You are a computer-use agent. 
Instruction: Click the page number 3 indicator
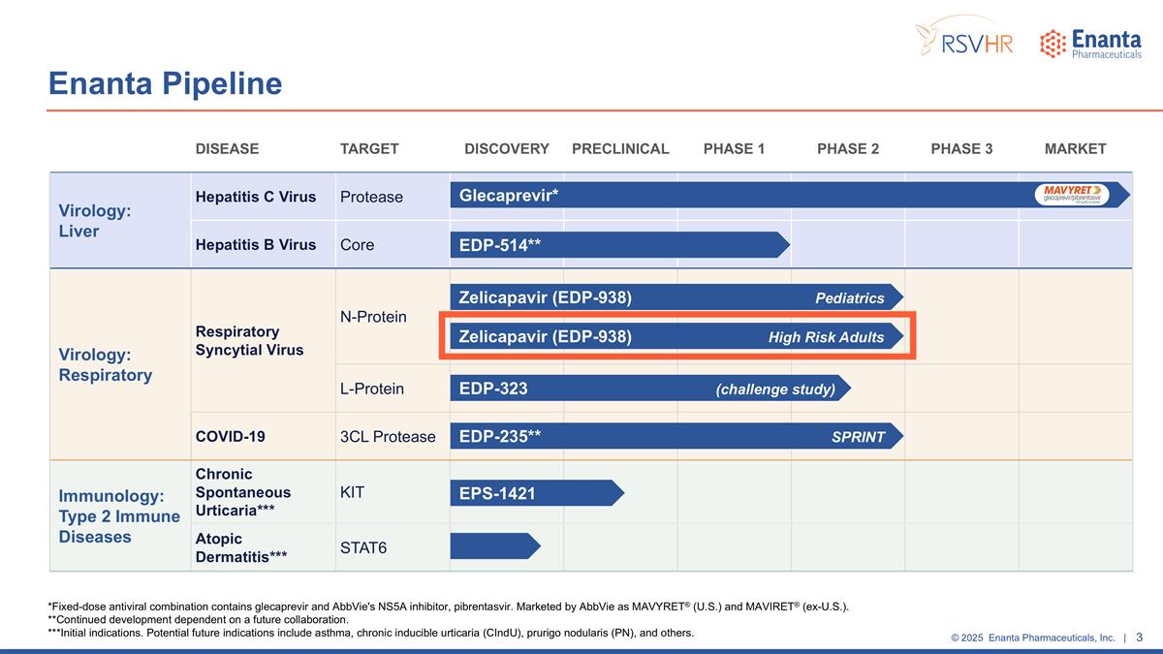pyautogui.click(x=1139, y=638)
